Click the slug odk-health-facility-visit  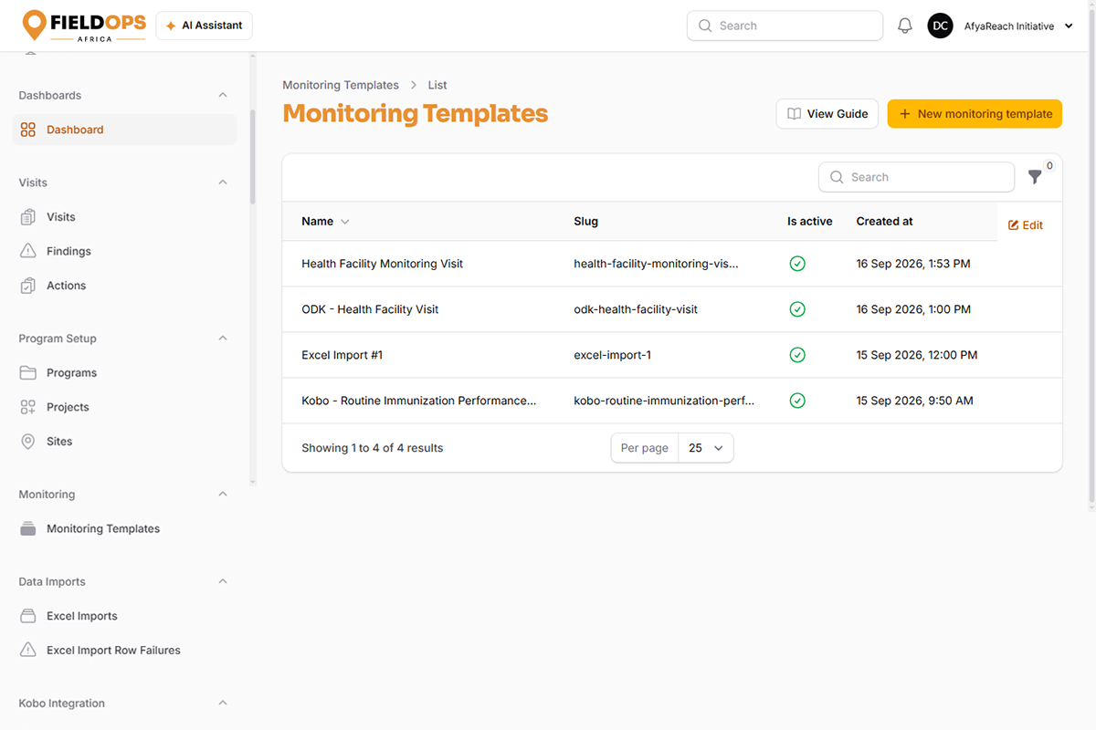(x=636, y=309)
